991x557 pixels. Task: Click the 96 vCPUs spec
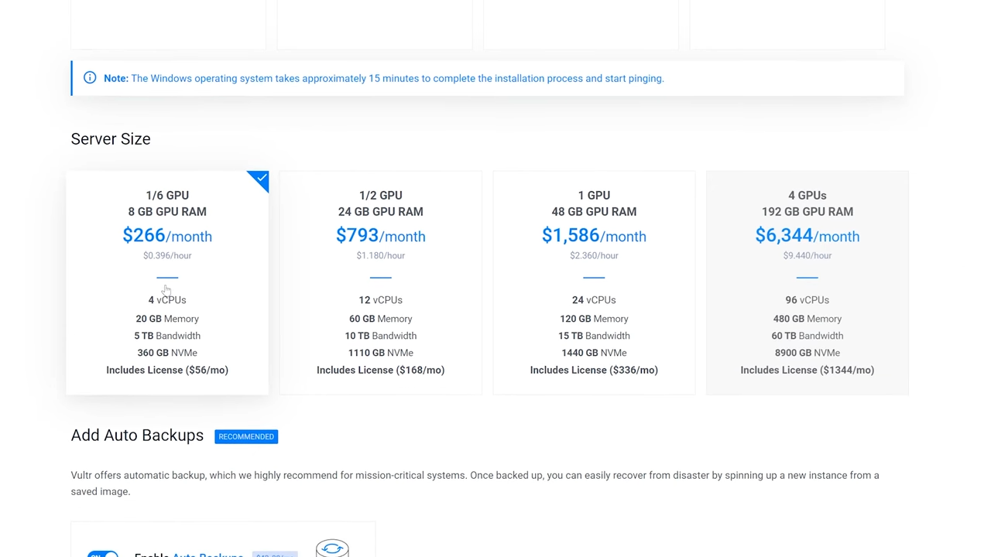point(808,300)
